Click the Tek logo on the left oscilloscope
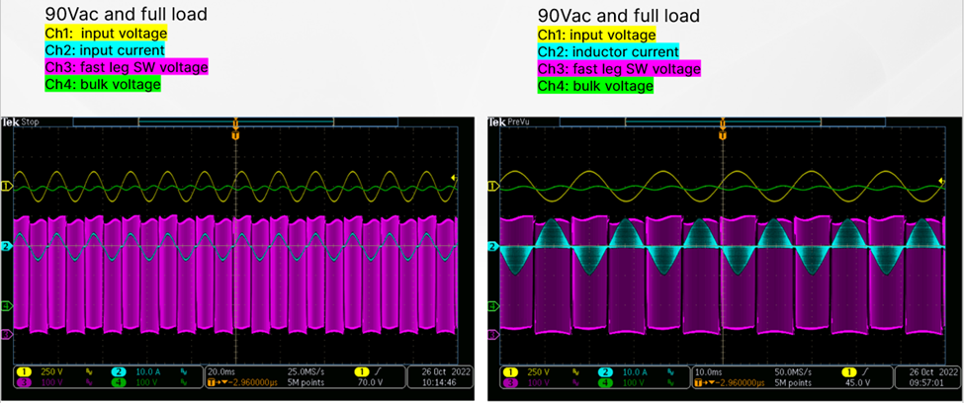This screenshot has height=403, width=964. pyautogui.click(x=11, y=121)
